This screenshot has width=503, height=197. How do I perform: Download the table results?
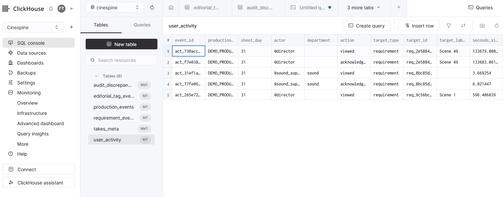482,25
